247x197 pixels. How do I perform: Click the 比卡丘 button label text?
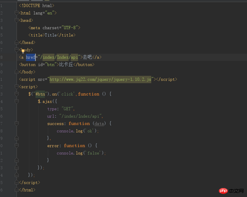click(66, 64)
